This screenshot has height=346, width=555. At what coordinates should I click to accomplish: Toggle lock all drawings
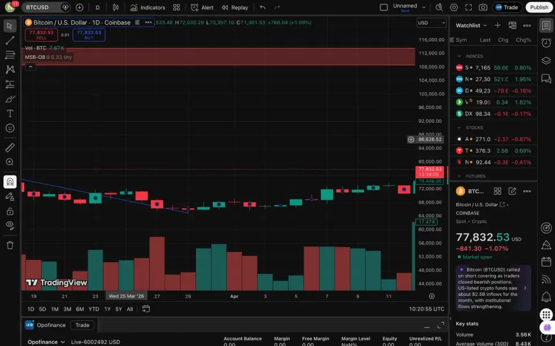(x=10, y=211)
